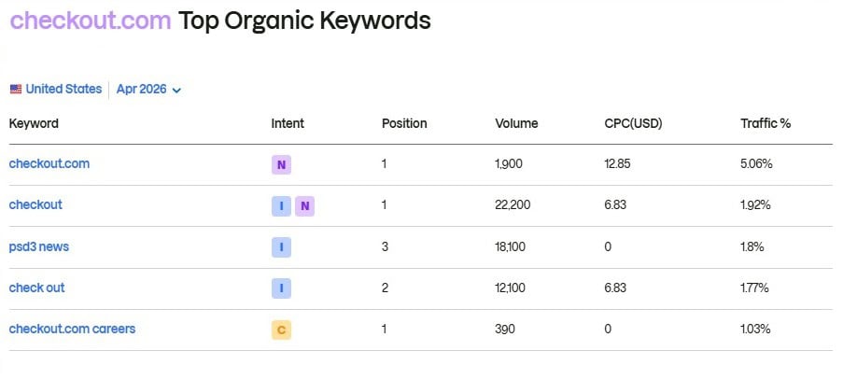This screenshot has height=379, width=857.
Task: Click the C intent badge for checkout.com careers
Action: coord(282,330)
